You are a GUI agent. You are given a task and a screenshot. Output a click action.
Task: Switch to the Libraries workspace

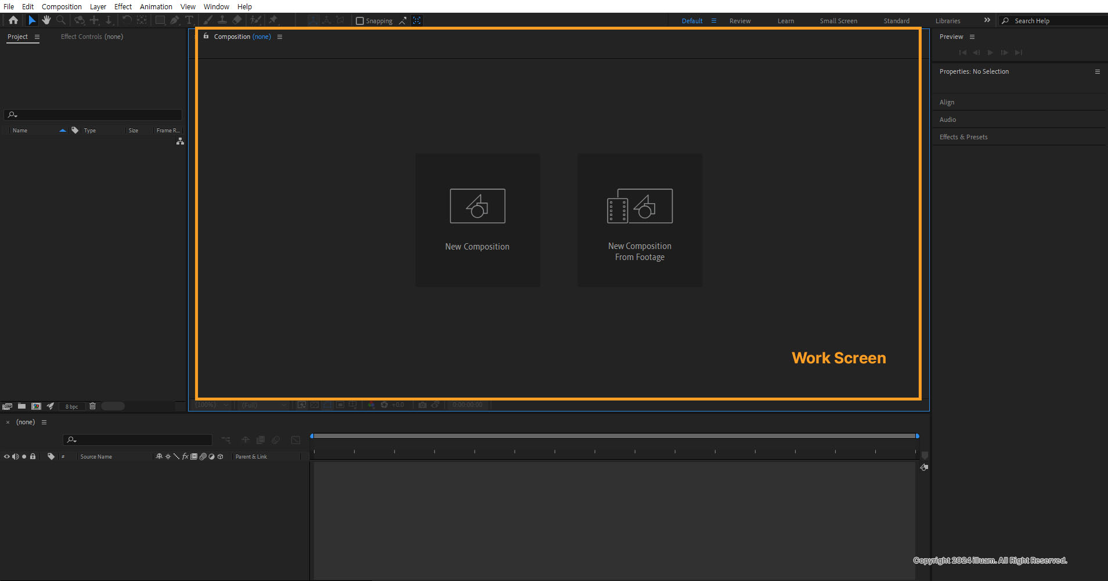[948, 21]
